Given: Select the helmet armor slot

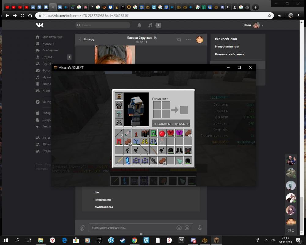Looking at the screenshot, I should [x=119, y=97].
